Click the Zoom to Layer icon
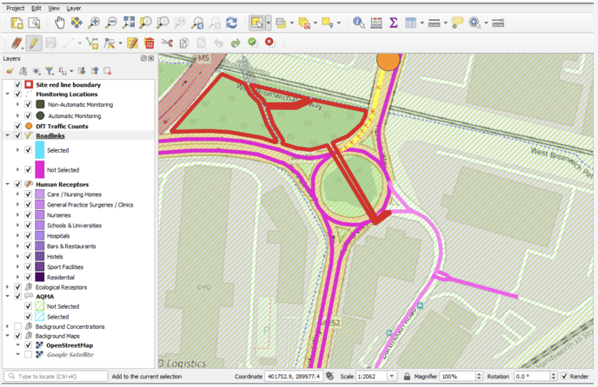598x387 pixels. pos(163,23)
